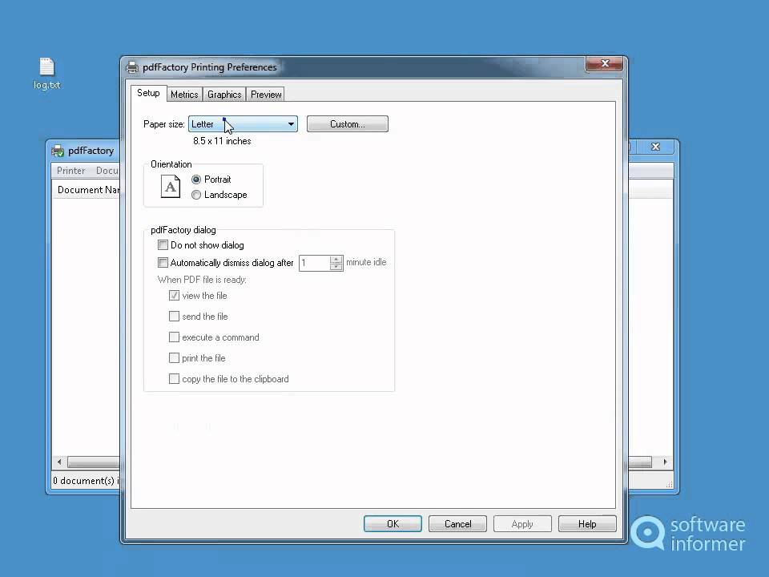Switch to the Graphics tab
769x577 pixels.
tap(224, 95)
